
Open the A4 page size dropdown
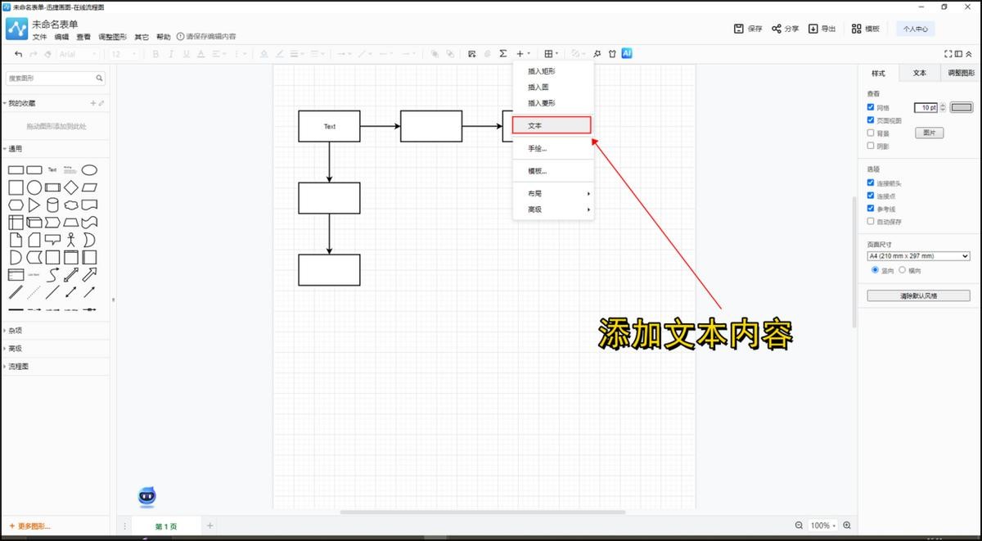point(918,256)
